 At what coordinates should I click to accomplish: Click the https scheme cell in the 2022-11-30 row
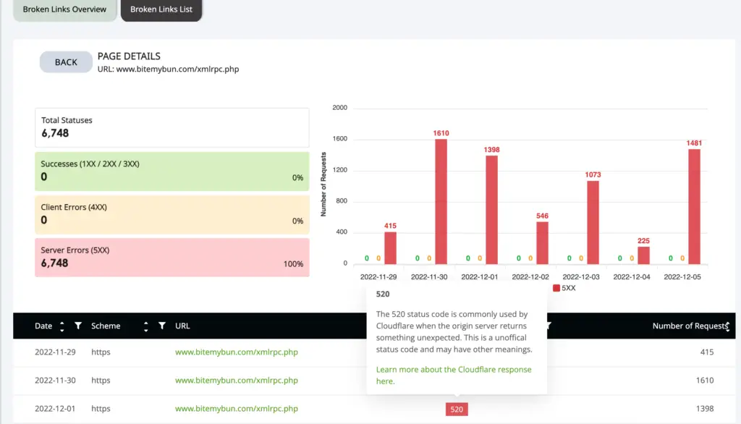coord(101,381)
